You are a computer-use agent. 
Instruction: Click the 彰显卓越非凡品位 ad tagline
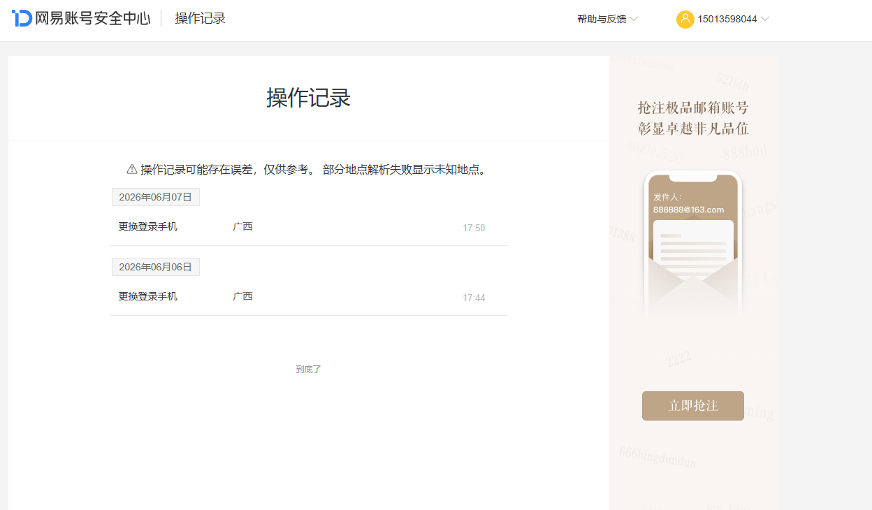pyautogui.click(x=693, y=129)
